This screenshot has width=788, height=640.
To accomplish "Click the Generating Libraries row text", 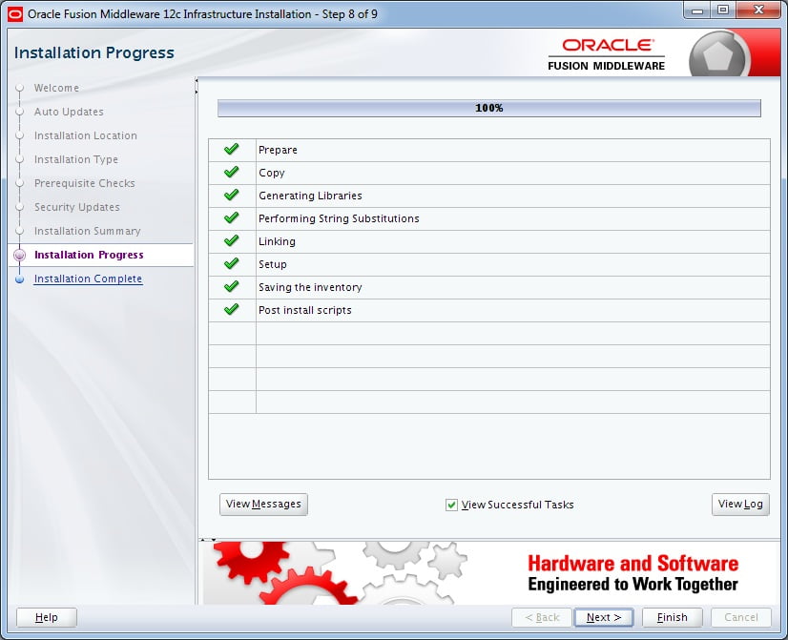I will [310, 196].
